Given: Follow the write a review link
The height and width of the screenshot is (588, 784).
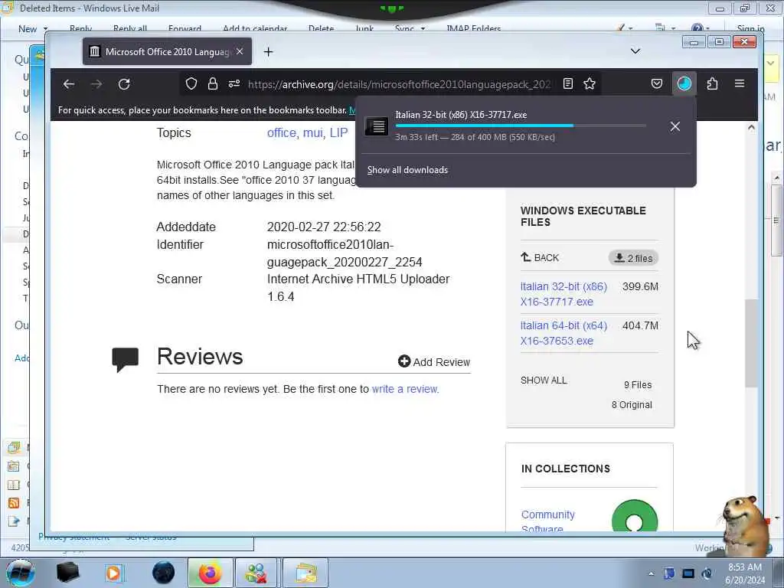Looking at the screenshot, I should pyautogui.click(x=405, y=389).
